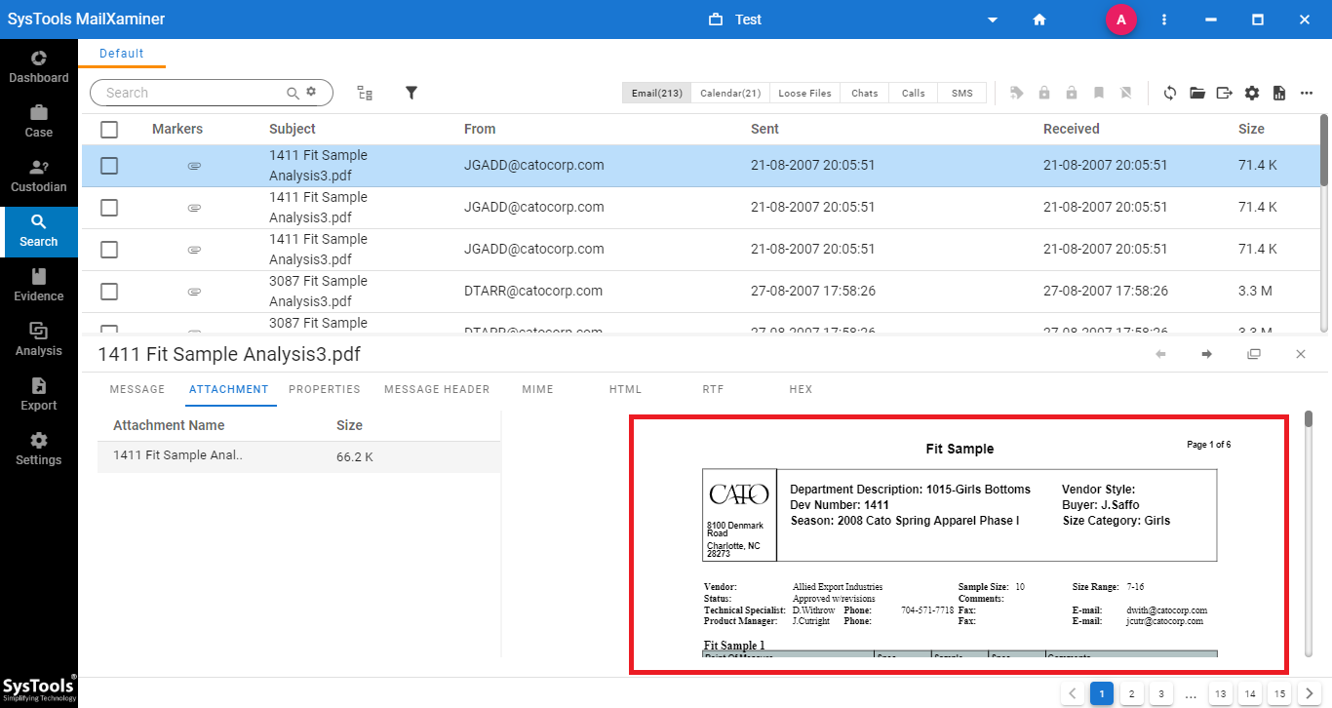Click the report document toolbar icon
Image resolution: width=1332 pixels, height=708 pixels.
[1279, 93]
